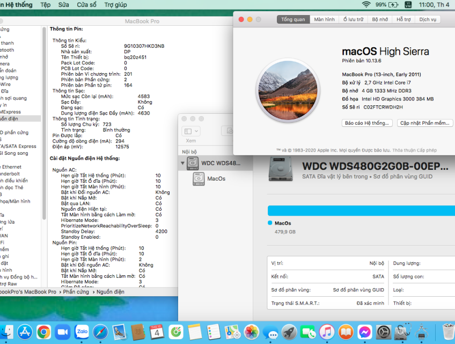455x344 pixels.
Task: Click MacBook Pro in the path bar
Action: click(x=28, y=292)
